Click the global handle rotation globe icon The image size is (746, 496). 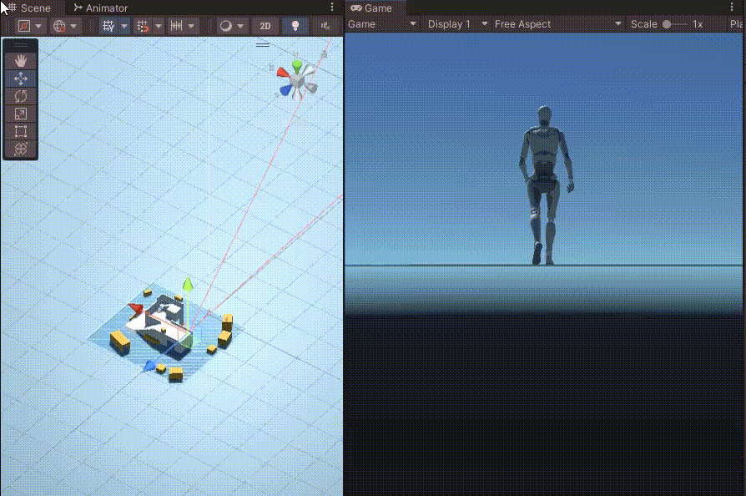[59, 26]
